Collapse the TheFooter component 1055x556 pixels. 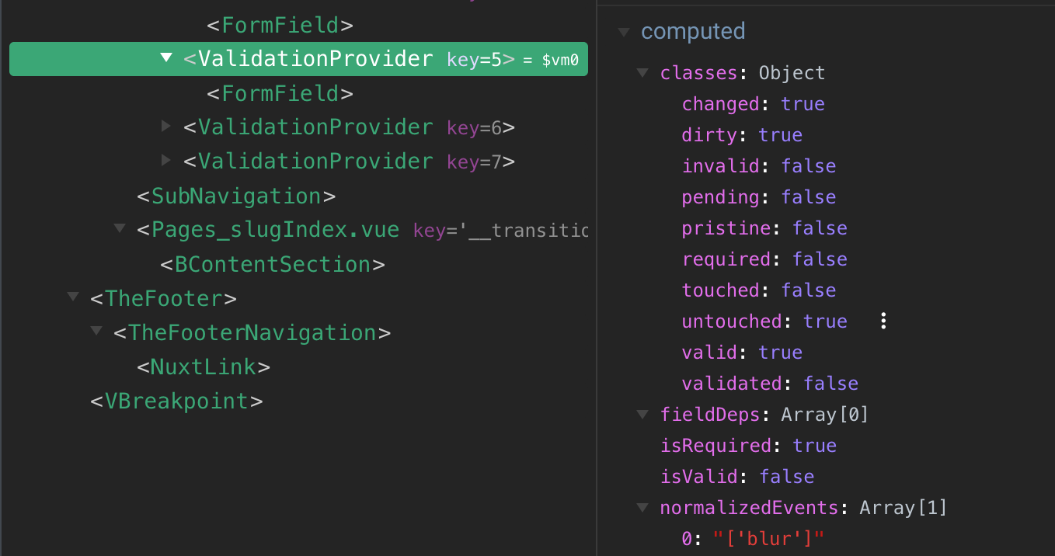coord(71,296)
